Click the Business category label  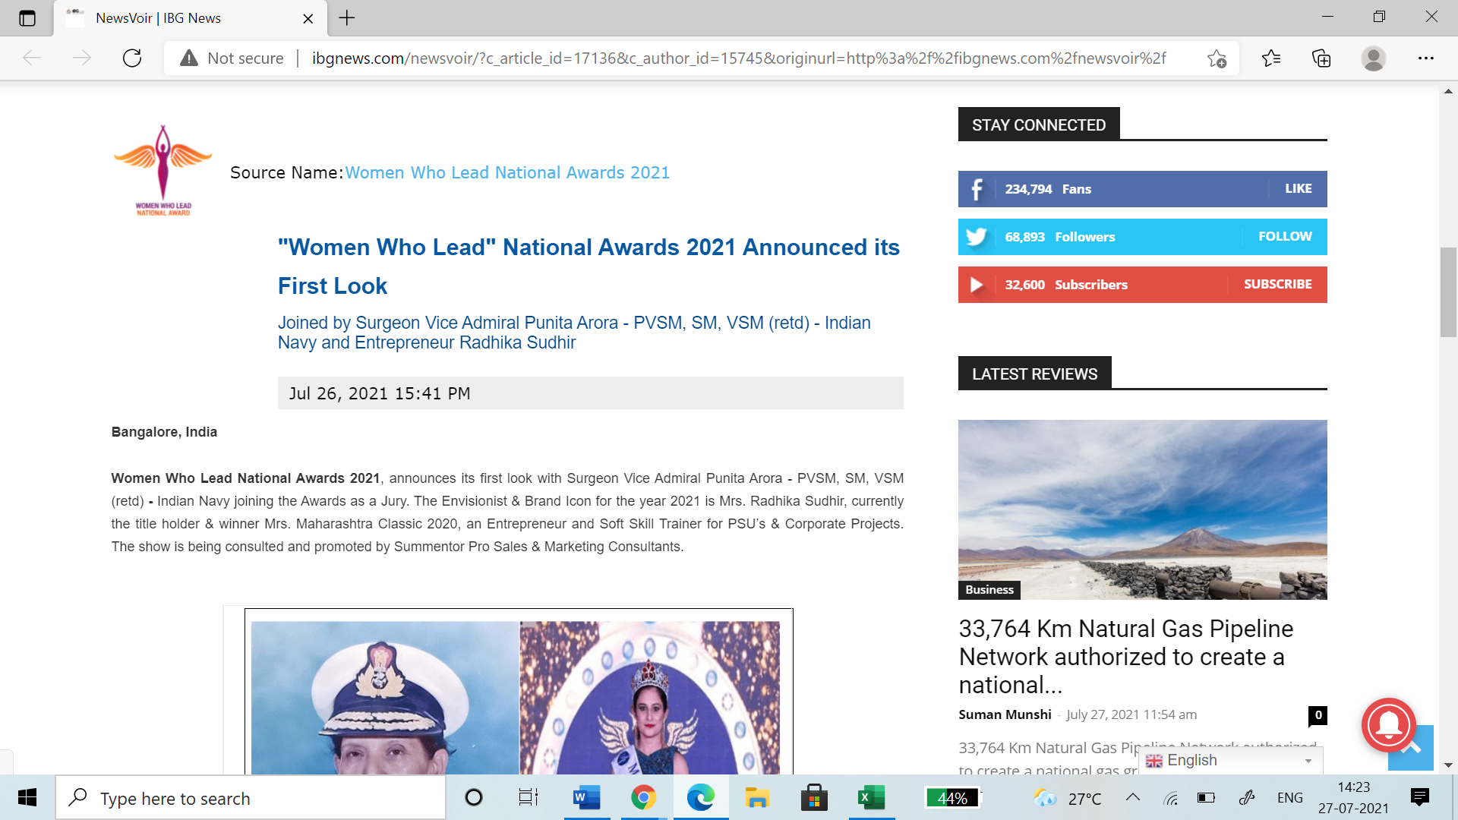989,590
